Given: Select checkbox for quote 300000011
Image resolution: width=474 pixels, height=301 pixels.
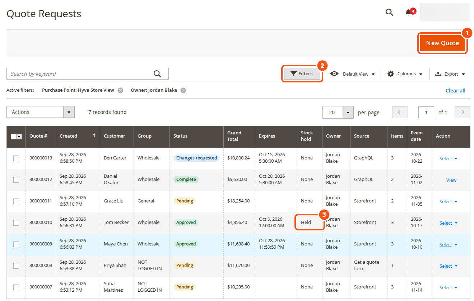Looking at the screenshot, I should [16, 201].
